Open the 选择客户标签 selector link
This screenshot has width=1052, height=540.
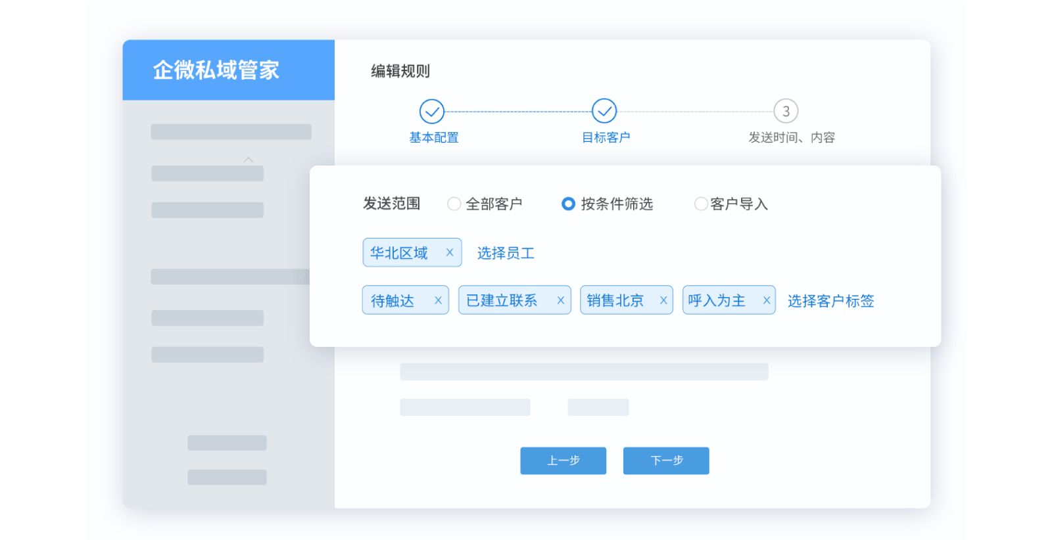click(x=830, y=301)
